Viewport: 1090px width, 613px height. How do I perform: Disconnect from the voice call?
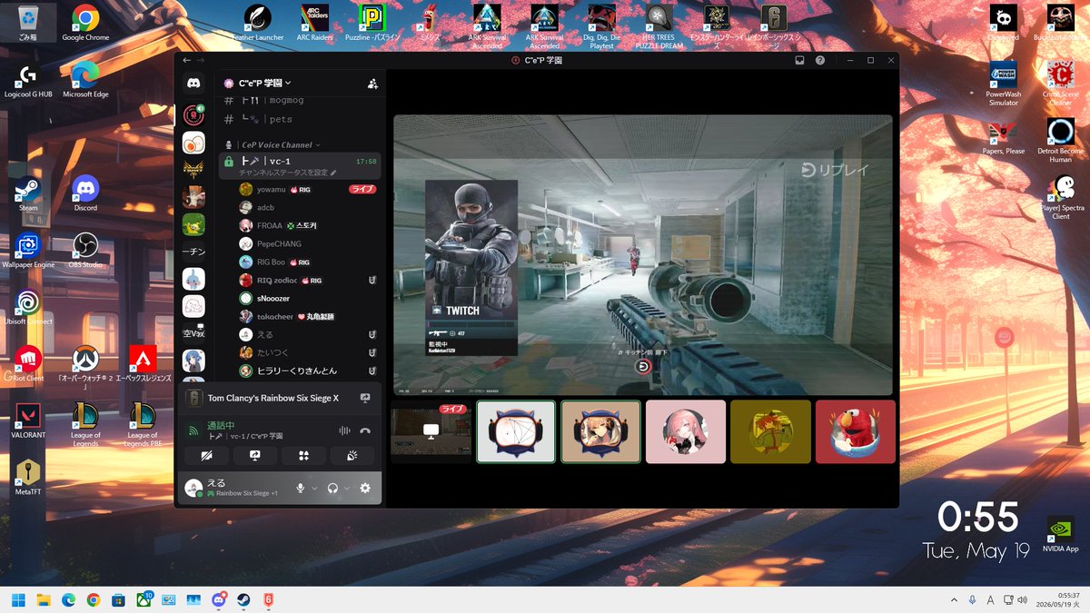pos(365,431)
